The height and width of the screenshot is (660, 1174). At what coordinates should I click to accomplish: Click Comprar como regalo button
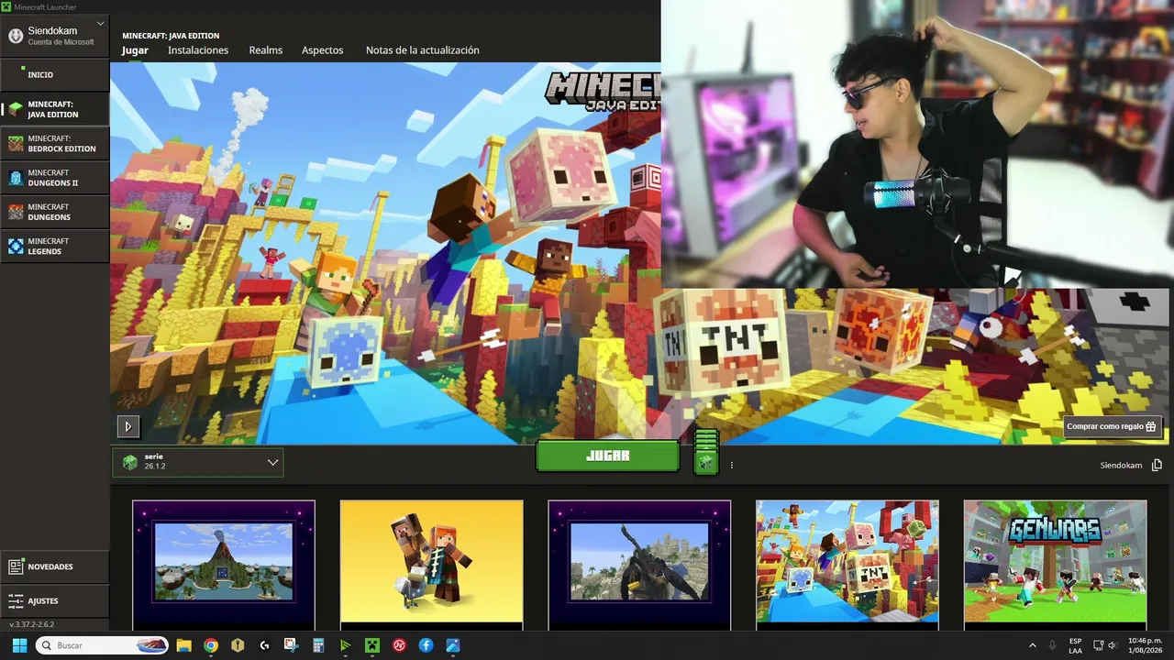1113,426
